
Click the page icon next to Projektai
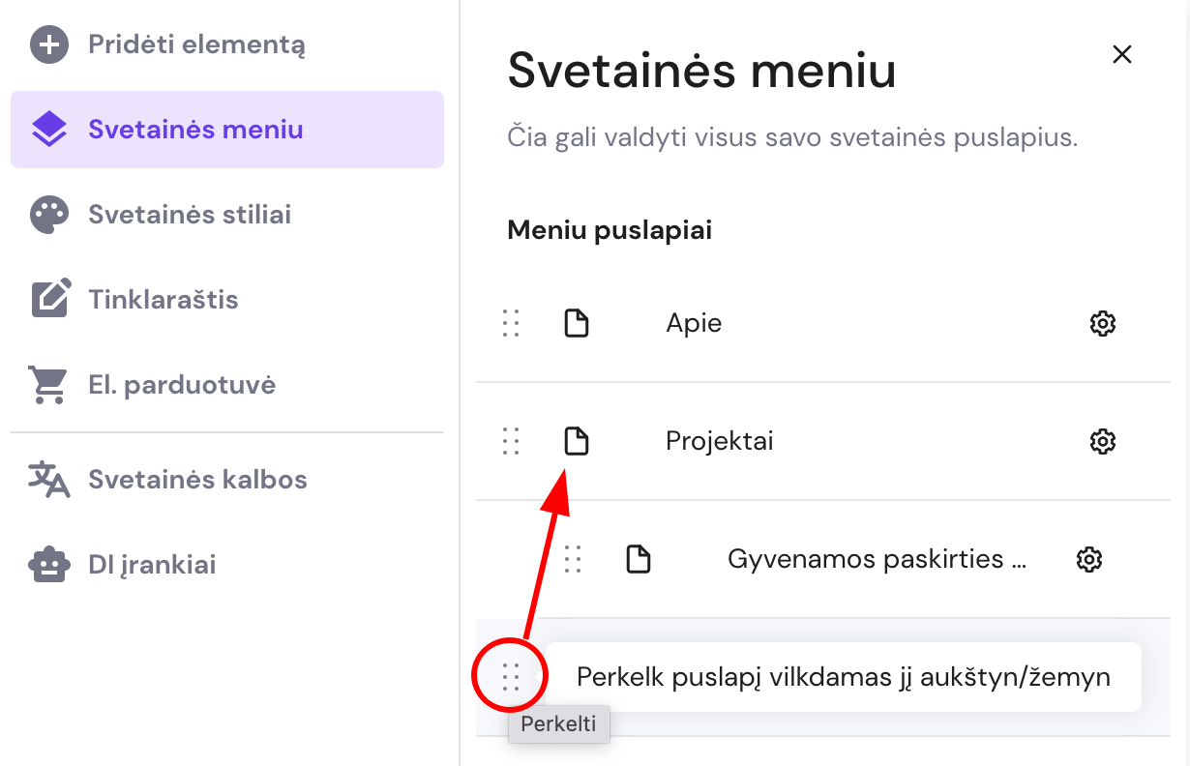click(576, 441)
